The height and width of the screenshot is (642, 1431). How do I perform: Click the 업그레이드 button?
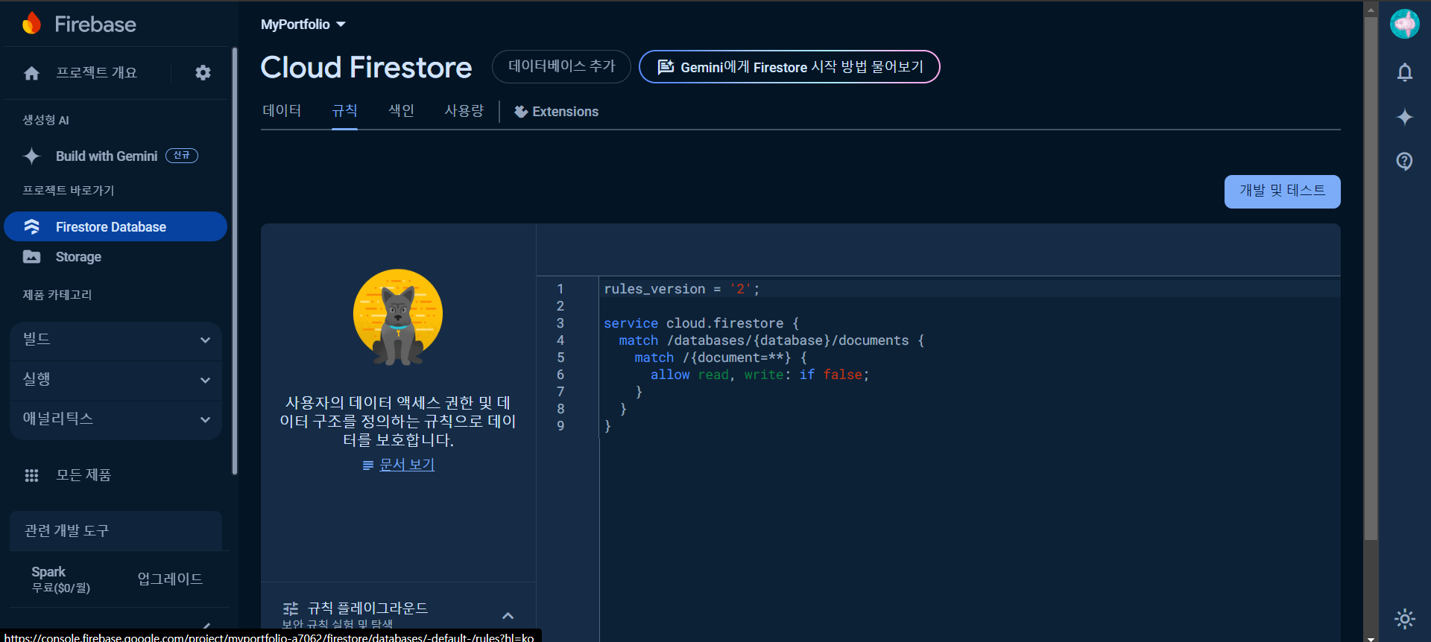click(x=170, y=579)
